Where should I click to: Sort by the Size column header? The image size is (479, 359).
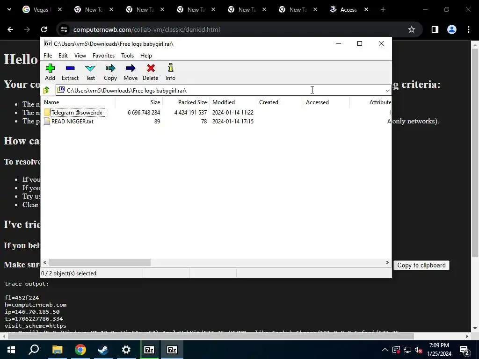coord(139,102)
